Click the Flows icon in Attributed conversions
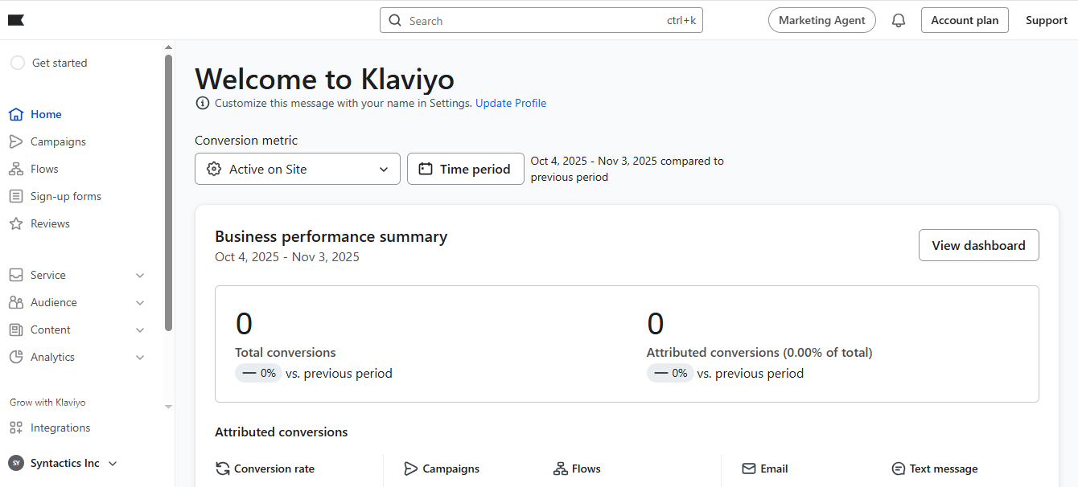Image resolution: width=1078 pixels, height=487 pixels. [561, 469]
